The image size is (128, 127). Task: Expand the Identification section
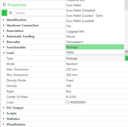(x=4, y=20)
